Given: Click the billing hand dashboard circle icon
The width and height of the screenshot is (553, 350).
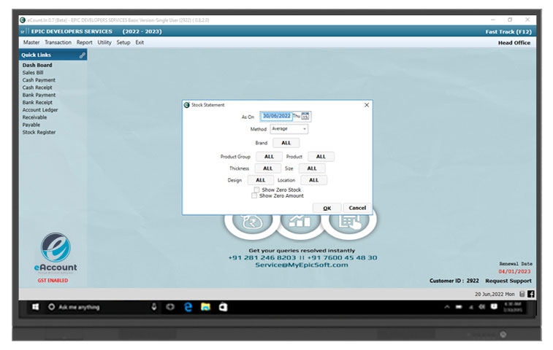Looking at the screenshot, I should click(x=349, y=222).
